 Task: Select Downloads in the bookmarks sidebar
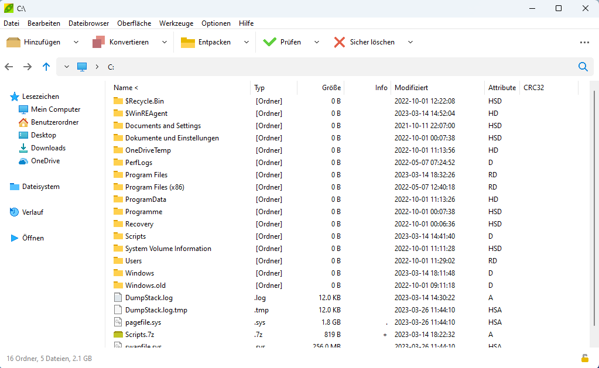coord(48,148)
